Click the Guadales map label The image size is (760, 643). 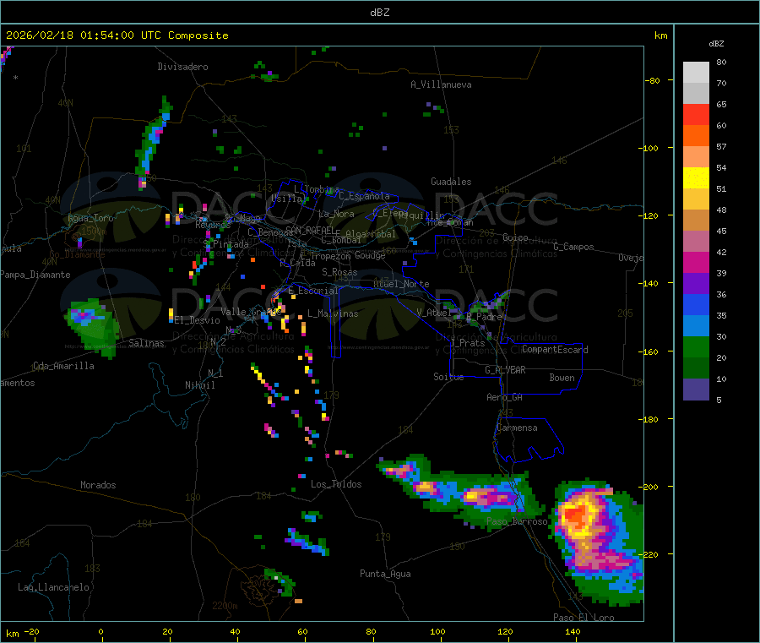(451, 182)
